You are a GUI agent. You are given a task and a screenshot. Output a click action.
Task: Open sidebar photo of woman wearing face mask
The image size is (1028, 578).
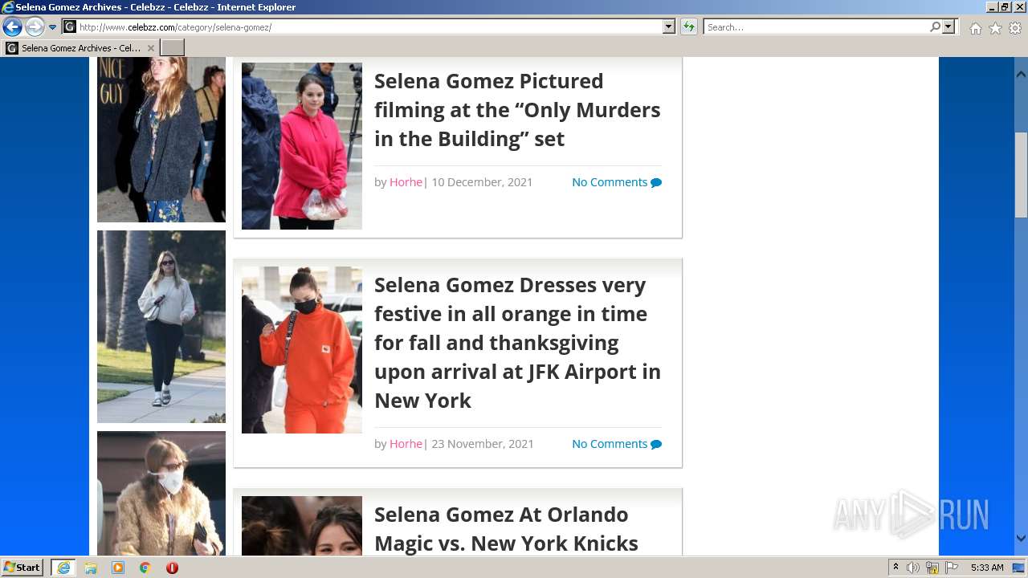pyautogui.click(x=161, y=493)
